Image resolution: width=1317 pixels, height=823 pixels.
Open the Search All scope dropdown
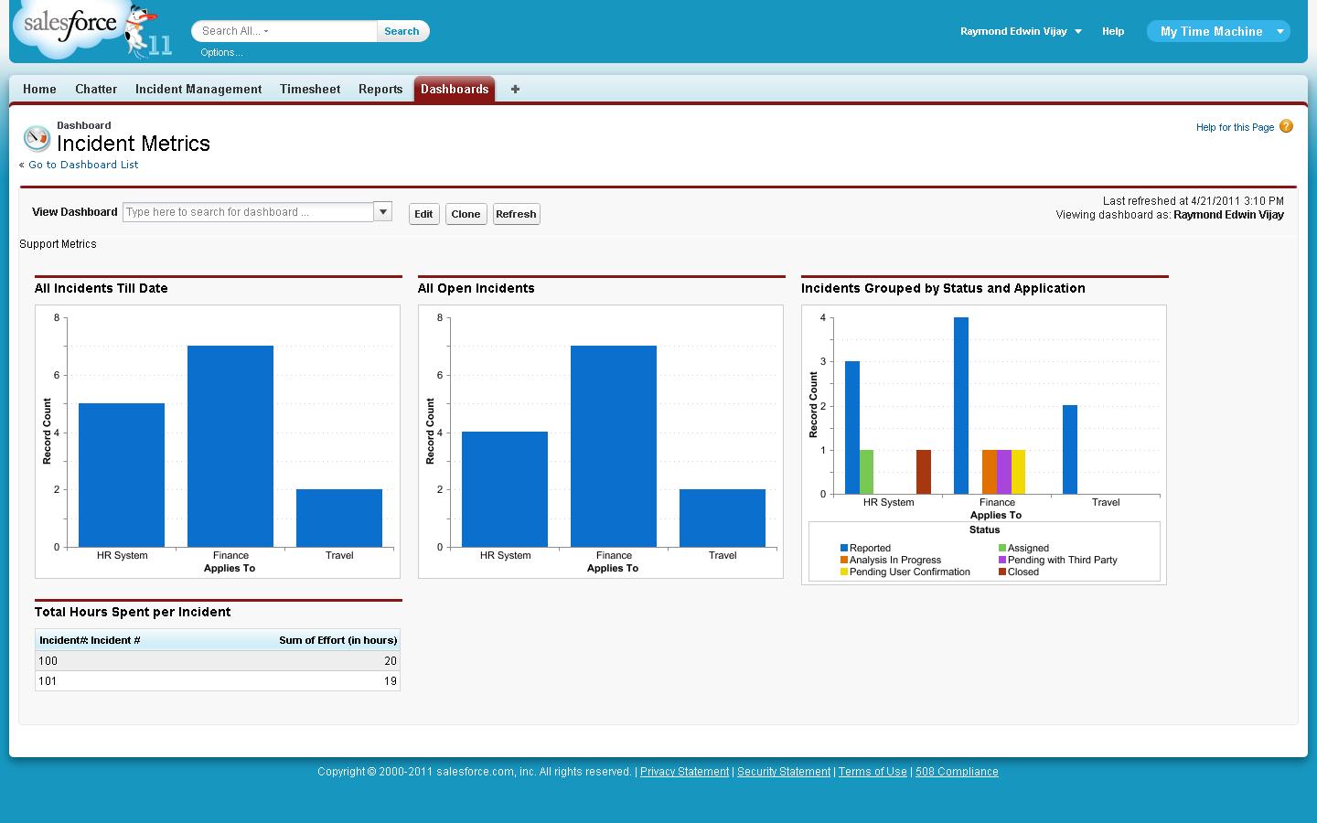(x=266, y=31)
